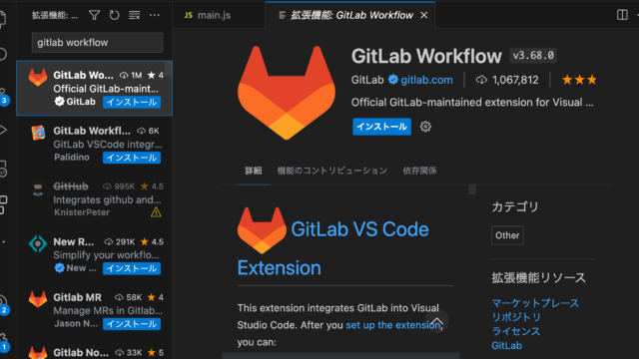Screen dimensions: 639x359
Task: Install the GitLab-maintained GitLab Workflow from list
Action: (132, 102)
